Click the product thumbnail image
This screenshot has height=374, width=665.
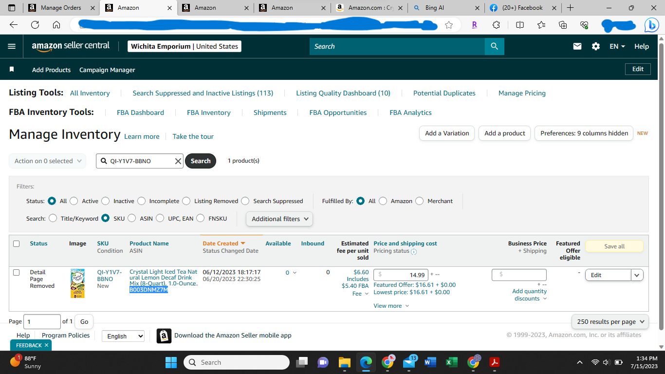pyautogui.click(x=77, y=283)
